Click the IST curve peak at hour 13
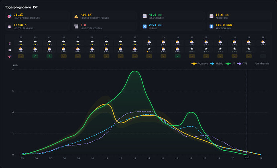This screenshot has height=168, width=277. 135,71
